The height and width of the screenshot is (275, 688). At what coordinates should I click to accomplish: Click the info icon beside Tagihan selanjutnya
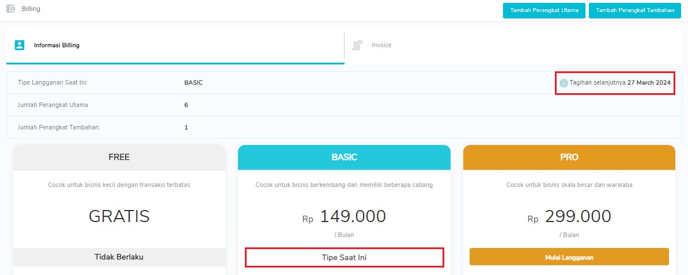[564, 83]
